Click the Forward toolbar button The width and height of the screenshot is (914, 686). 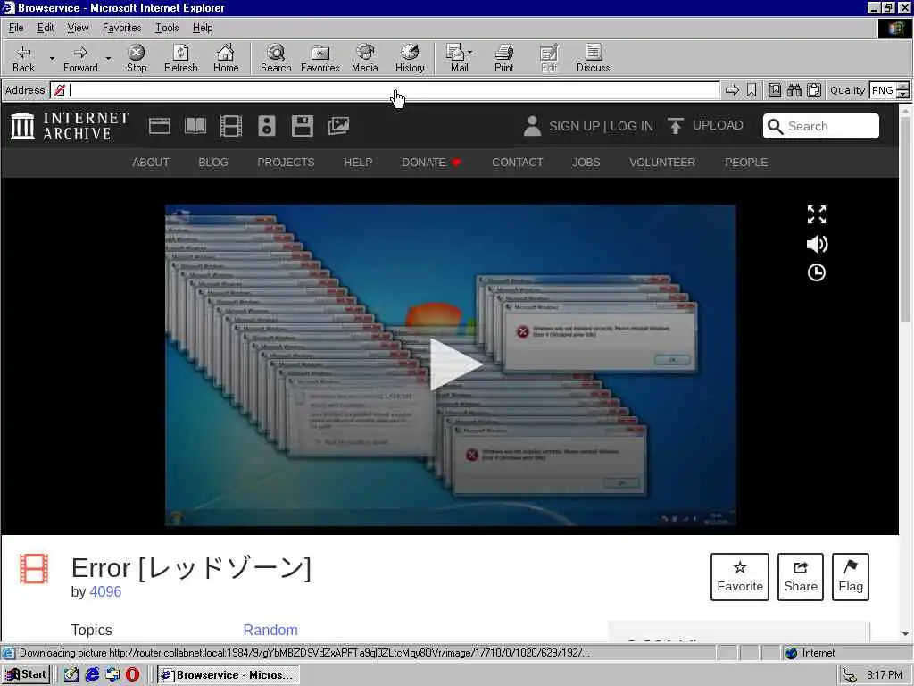pos(80,58)
